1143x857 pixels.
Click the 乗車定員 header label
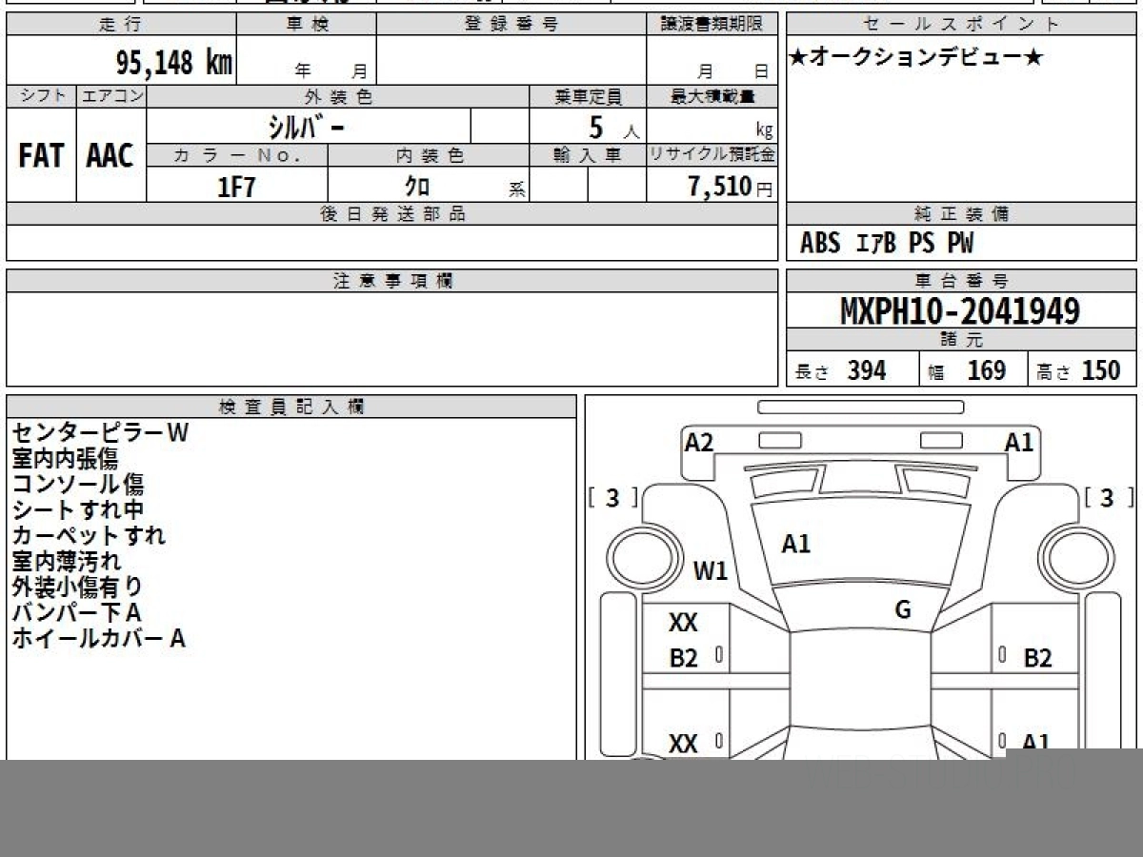point(588,96)
